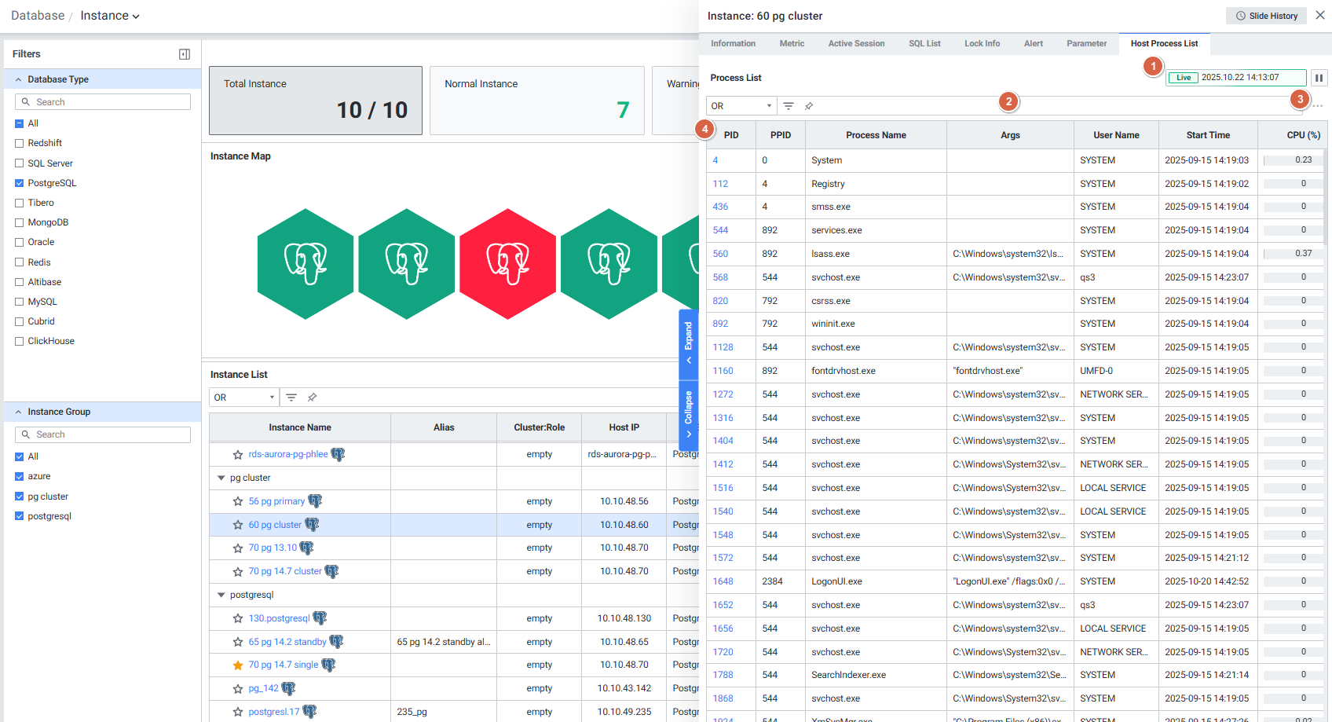
Task: Open the Instance breadcrumb dropdown
Action: click(x=110, y=16)
